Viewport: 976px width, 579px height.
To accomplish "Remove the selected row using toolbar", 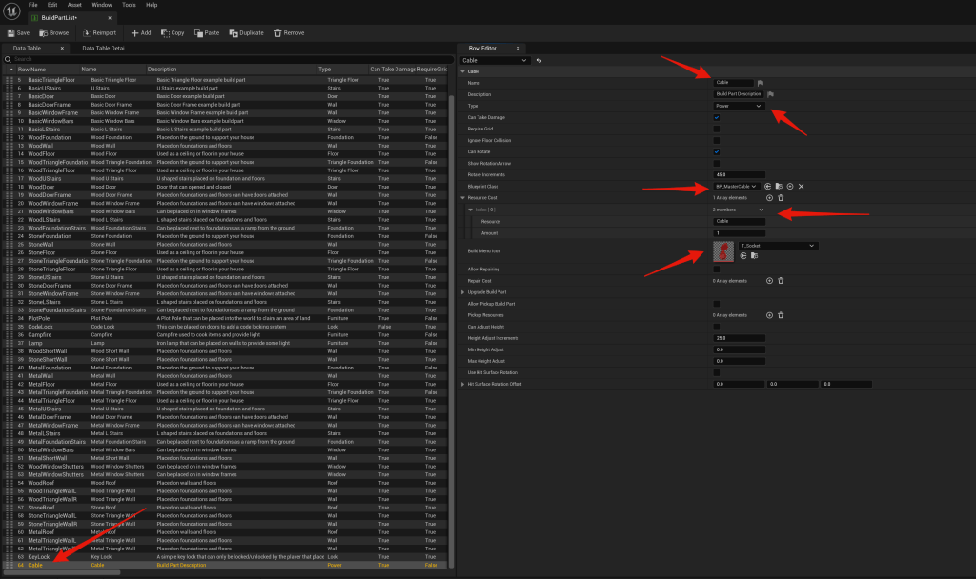I will click(x=289, y=32).
